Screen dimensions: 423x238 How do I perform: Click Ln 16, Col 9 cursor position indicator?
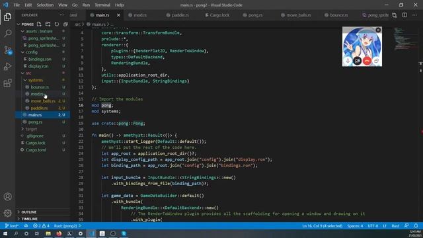[322, 226]
